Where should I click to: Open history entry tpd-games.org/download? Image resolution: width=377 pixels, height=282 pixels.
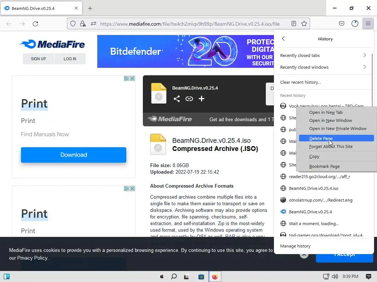323,235
